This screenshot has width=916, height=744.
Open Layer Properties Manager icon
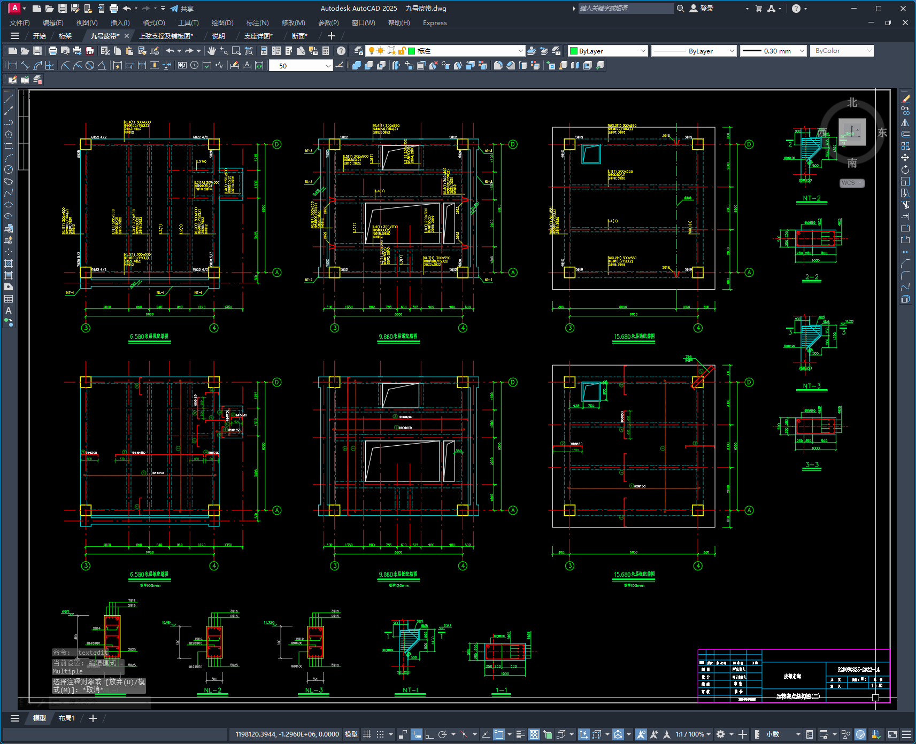click(x=359, y=51)
